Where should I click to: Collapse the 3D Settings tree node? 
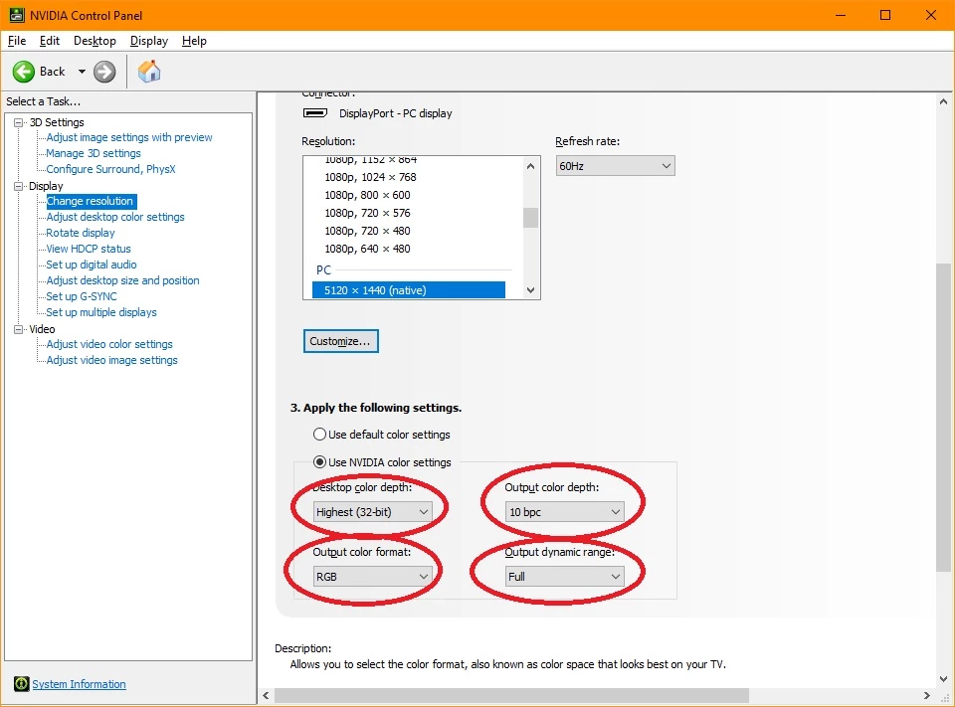point(19,122)
